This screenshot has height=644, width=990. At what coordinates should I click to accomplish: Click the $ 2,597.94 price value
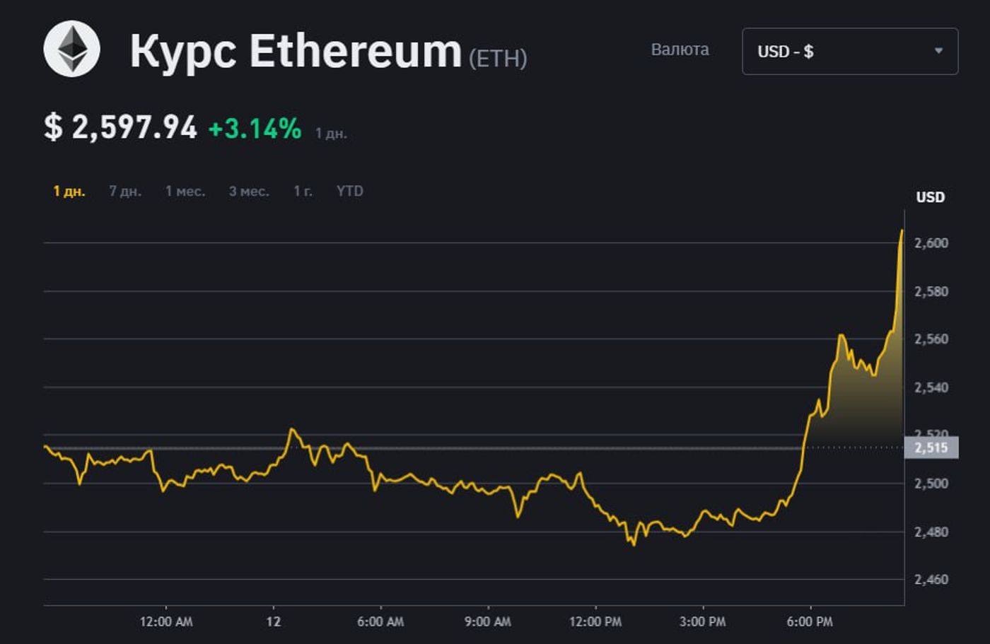(x=120, y=128)
